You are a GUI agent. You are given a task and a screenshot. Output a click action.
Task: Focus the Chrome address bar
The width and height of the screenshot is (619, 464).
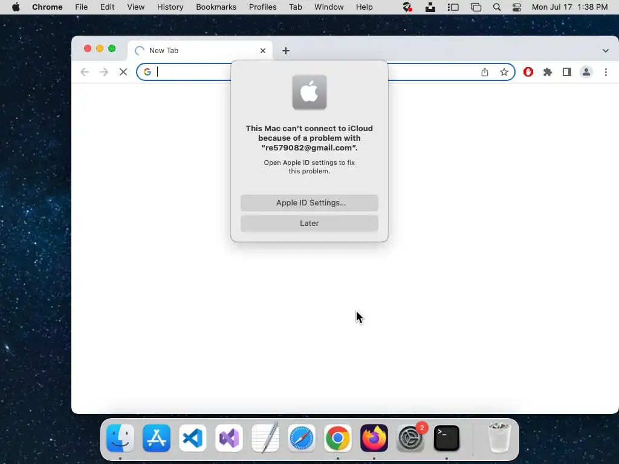(x=326, y=72)
